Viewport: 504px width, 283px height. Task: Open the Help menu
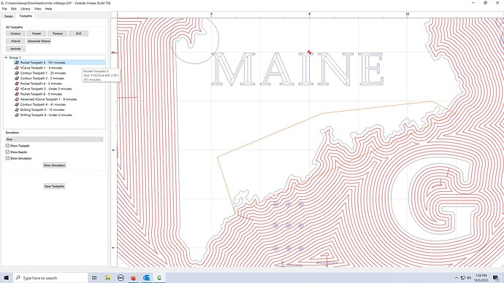tap(48, 9)
